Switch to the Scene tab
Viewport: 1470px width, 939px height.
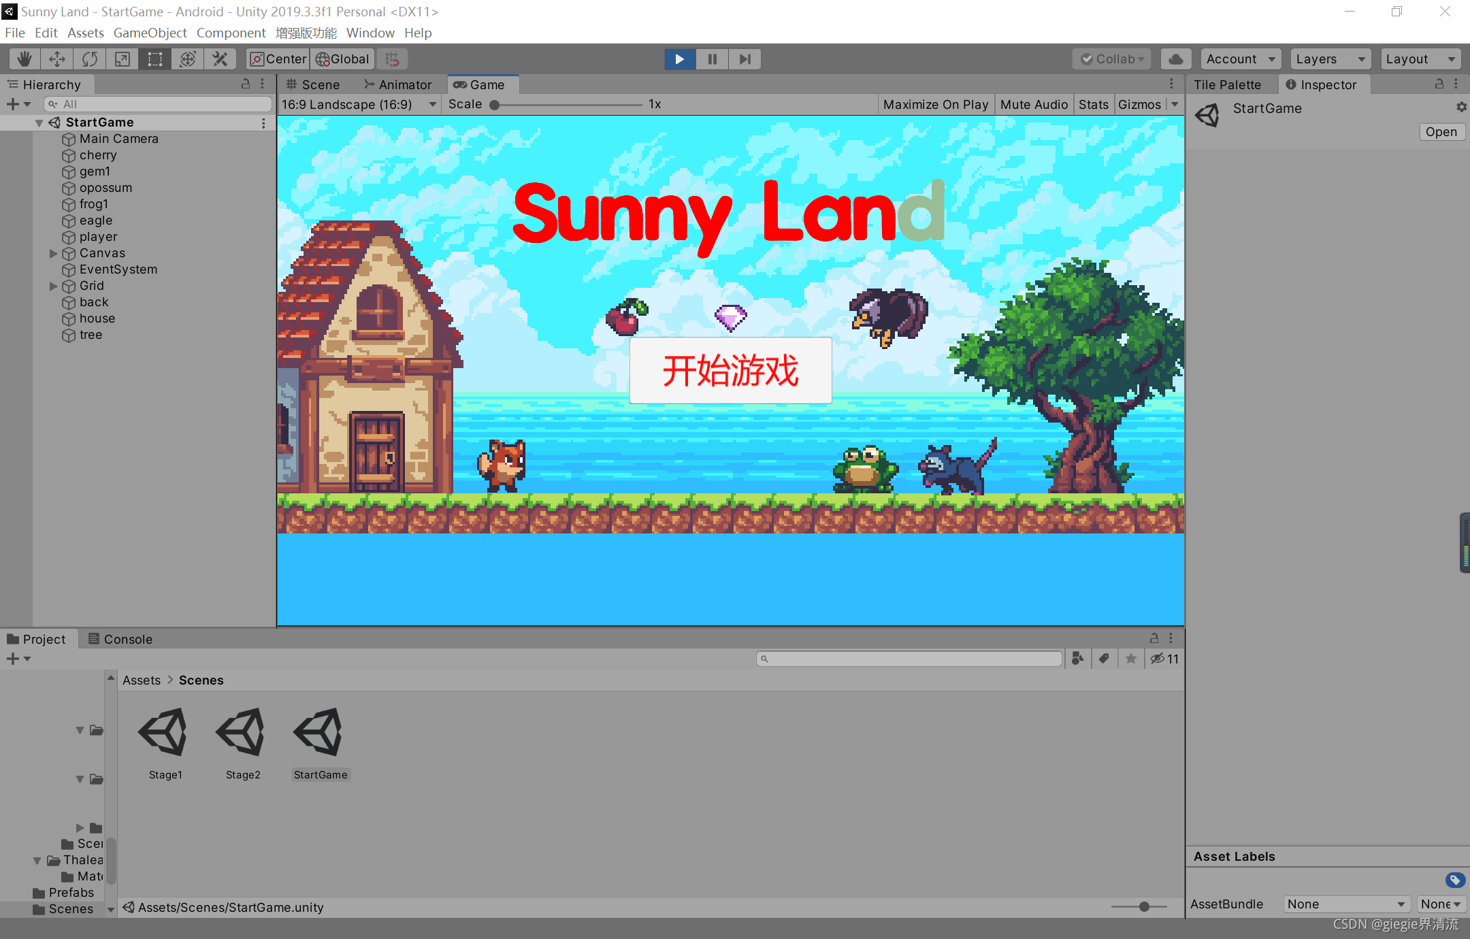313,84
